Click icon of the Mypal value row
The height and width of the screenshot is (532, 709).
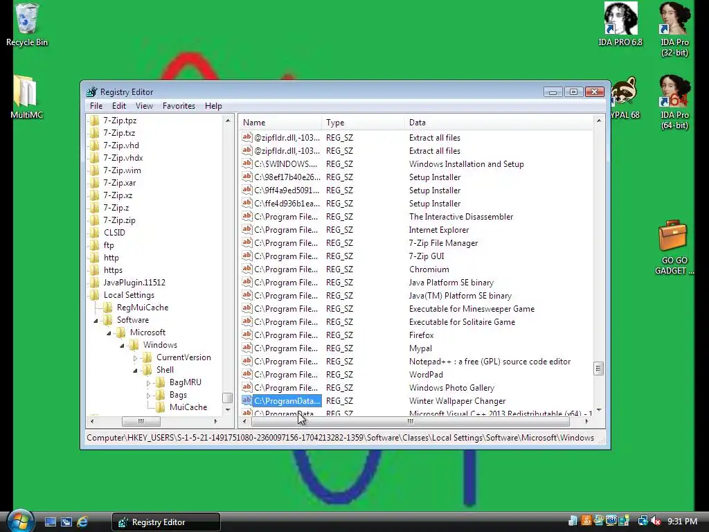(x=247, y=348)
